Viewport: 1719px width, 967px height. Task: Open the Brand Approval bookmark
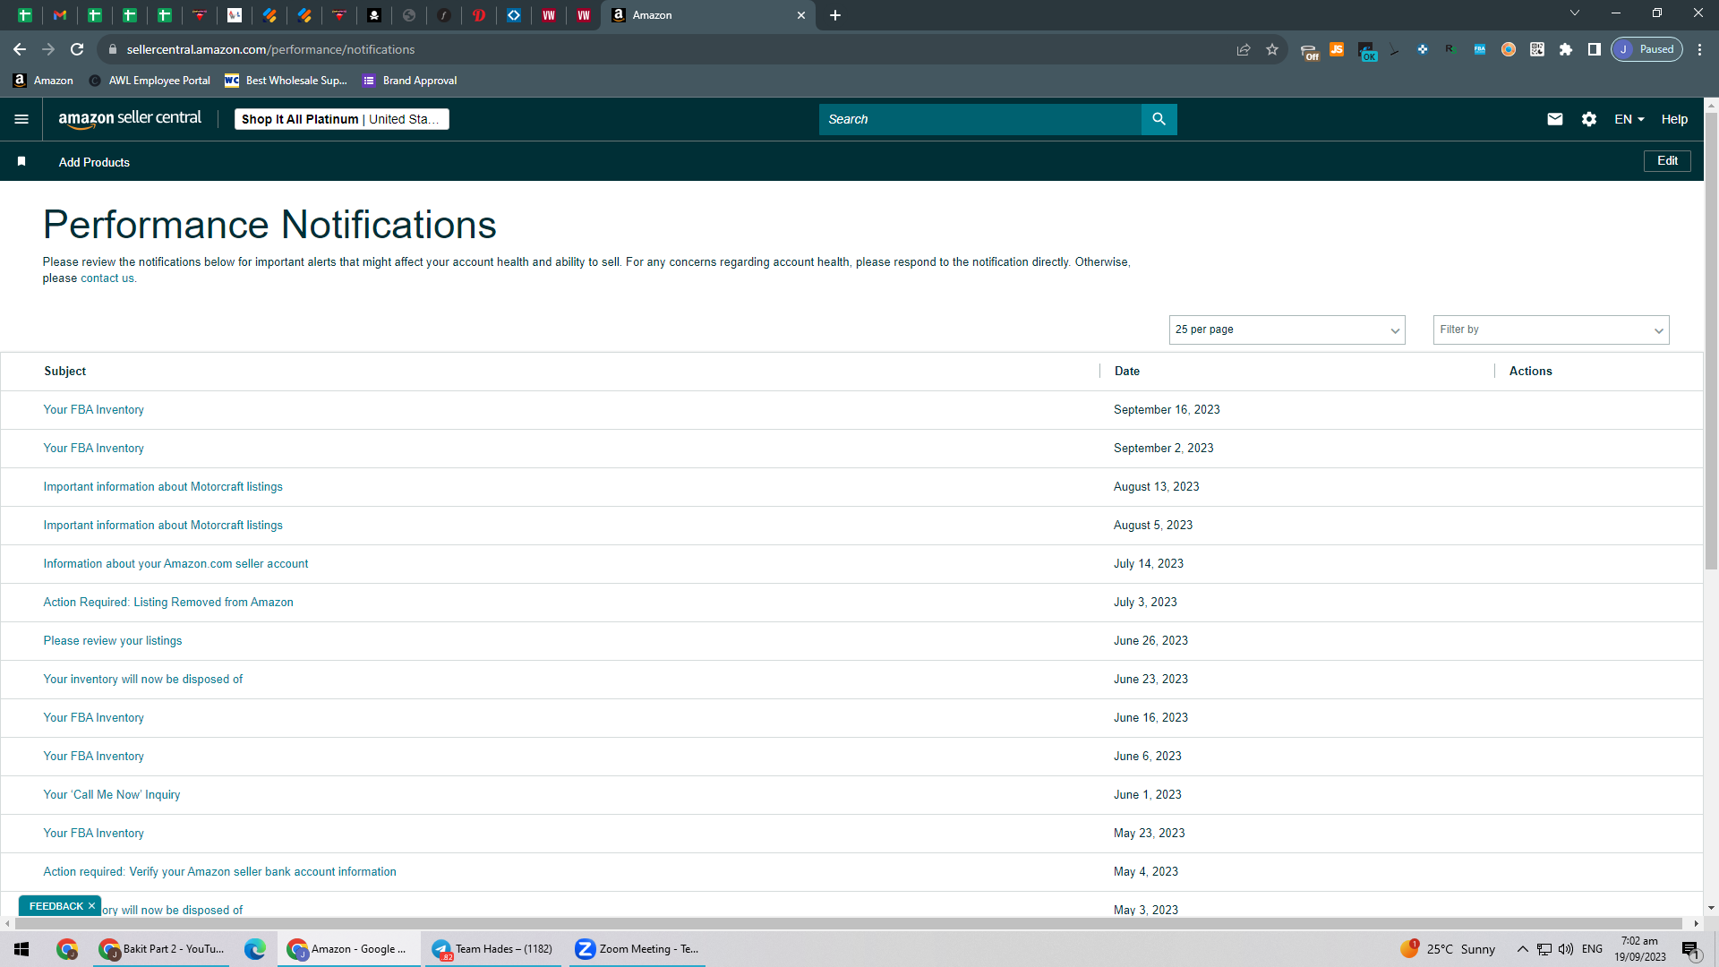click(x=409, y=81)
